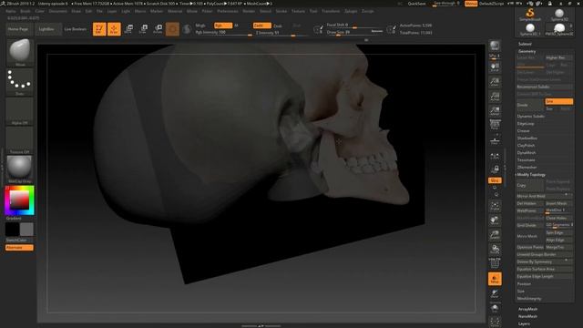Adjust the Rgb Intensity slider

223,33
